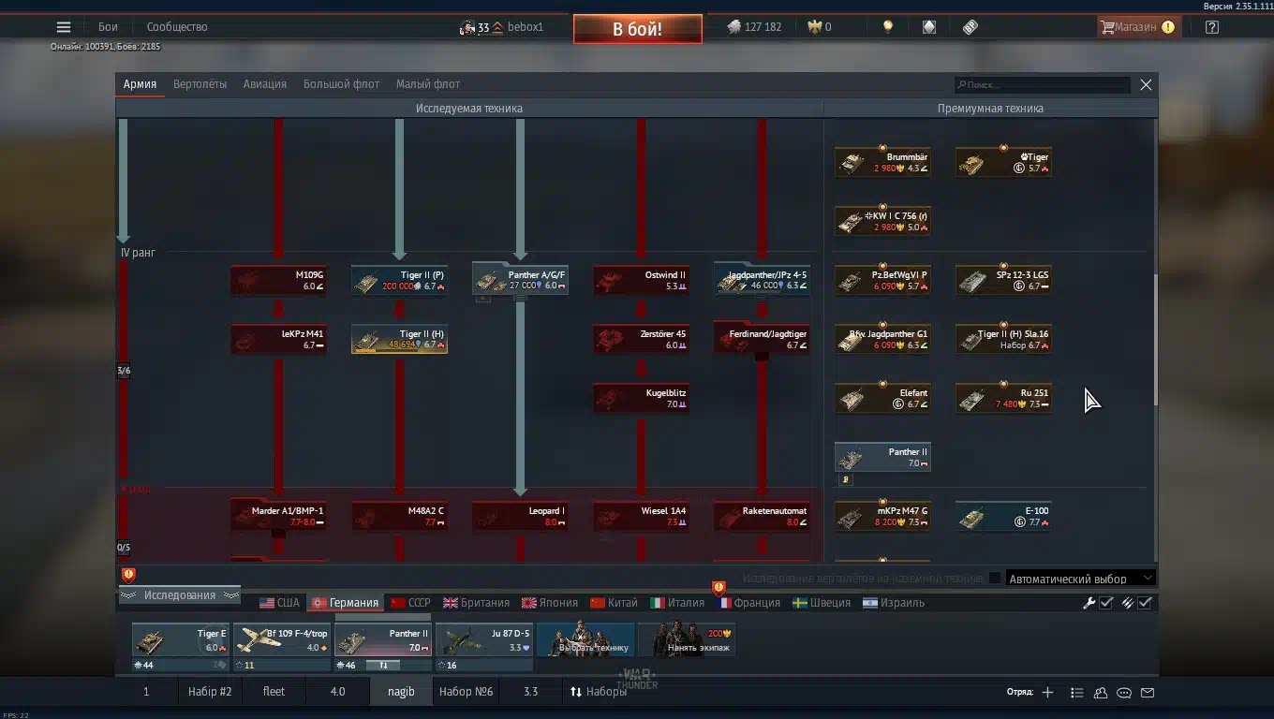Click the lightbulb hints icon
This screenshot has height=719, width=1274.
pos(888,27)
